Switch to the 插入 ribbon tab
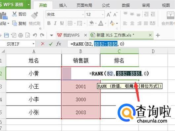This screenshot has height=131, width=175. (x=63, y=5)
